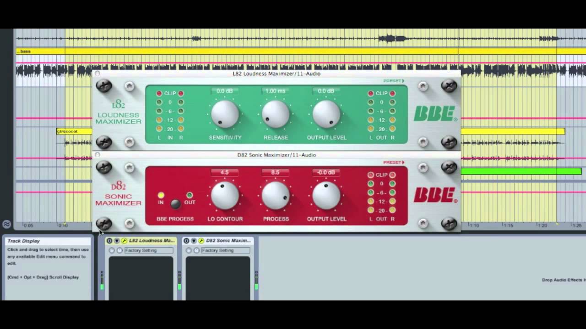The height and width of the screenshot is (329, 586).
Task: Open the PRESET menu on the Sonic Maximizer
Action: point(393,162)
